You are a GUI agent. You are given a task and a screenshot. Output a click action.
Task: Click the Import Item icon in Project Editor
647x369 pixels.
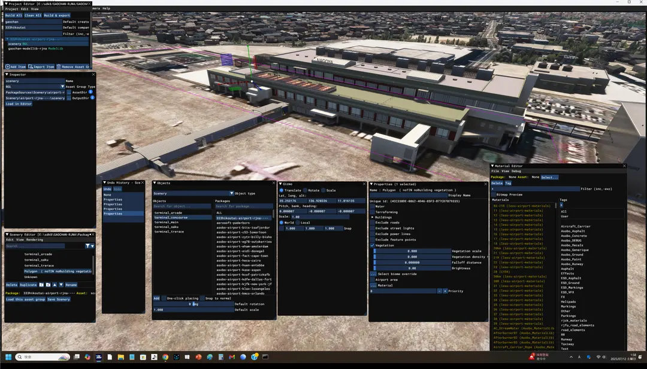pyautogui.click(x=31, y=67)
